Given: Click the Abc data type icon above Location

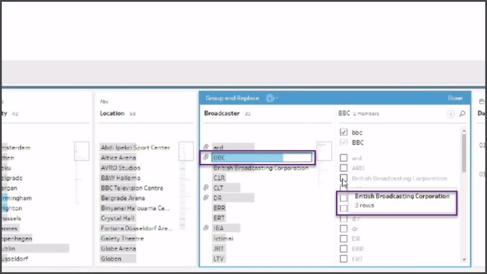Looking at the screenshot, I should point(104,101).
